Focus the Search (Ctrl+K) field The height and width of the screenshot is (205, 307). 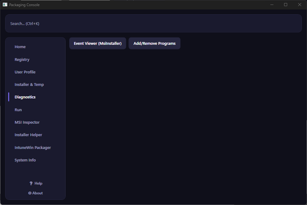coord(153,23)
